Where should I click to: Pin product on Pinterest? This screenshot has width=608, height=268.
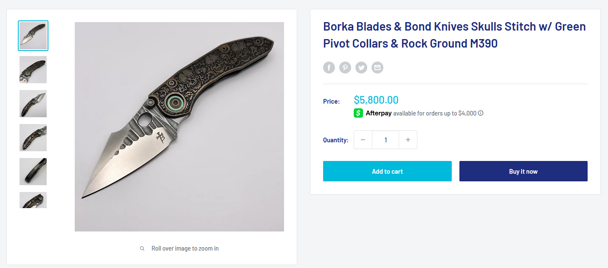click(345, 68)
